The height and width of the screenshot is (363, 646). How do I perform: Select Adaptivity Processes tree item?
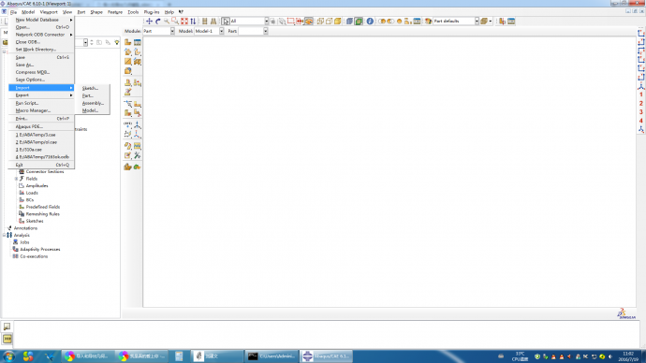[x=40, y=249]
